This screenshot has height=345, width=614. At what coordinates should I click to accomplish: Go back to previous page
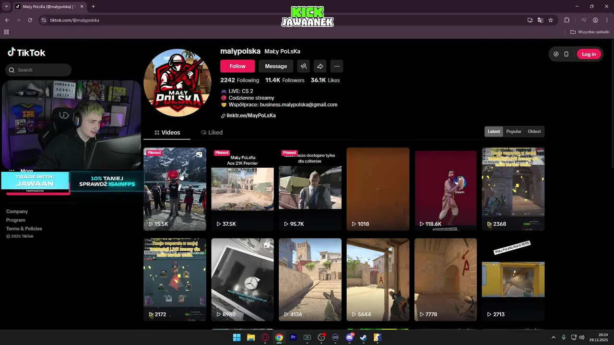[7, 20]
